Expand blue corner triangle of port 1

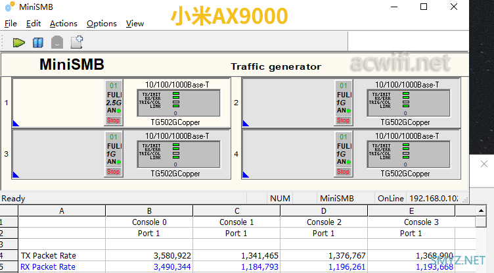(x=16, y=123)
